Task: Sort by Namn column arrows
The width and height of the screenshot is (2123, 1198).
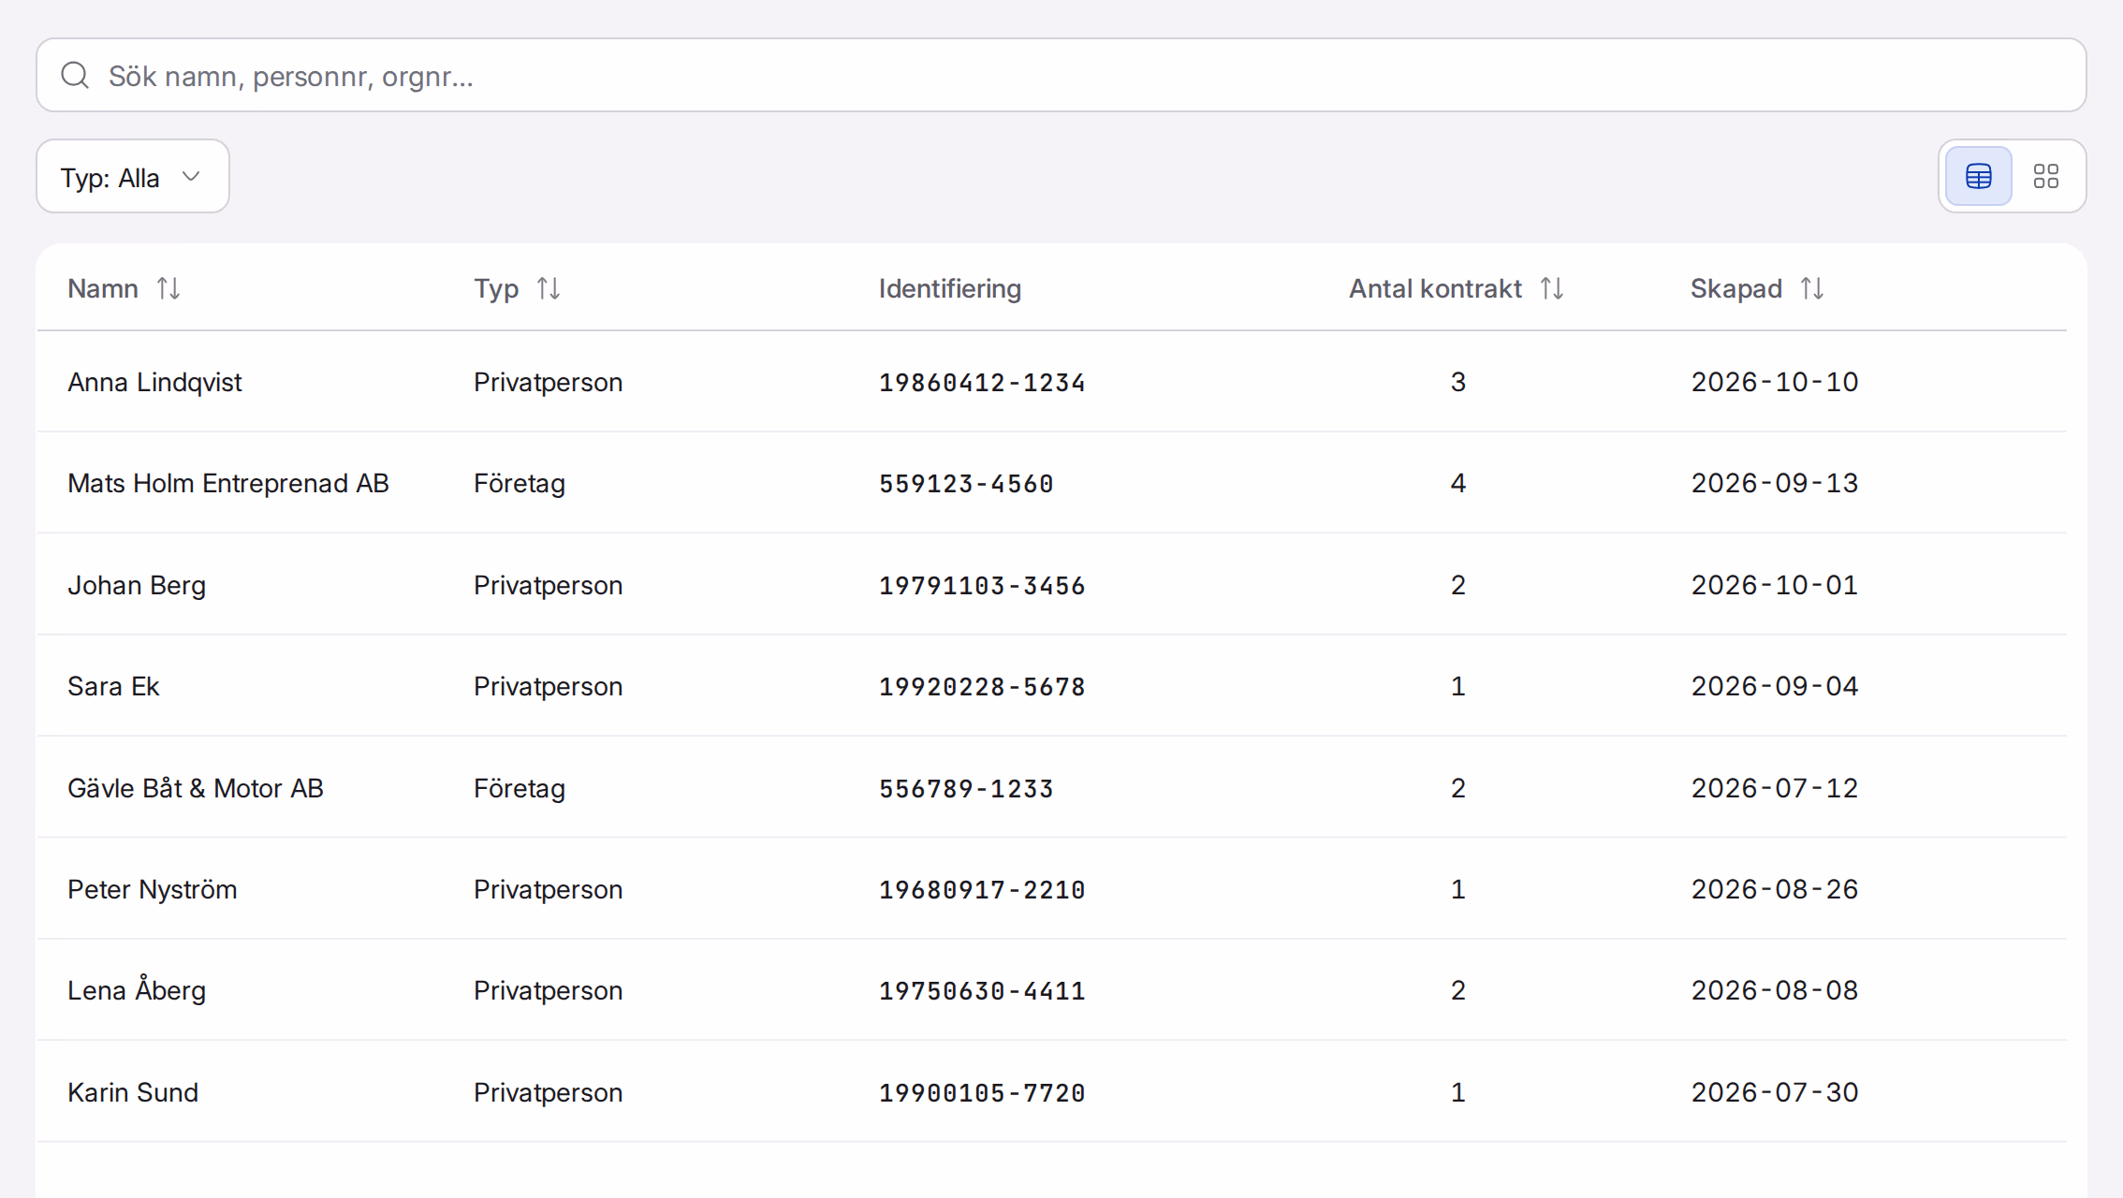Action: 168,288
